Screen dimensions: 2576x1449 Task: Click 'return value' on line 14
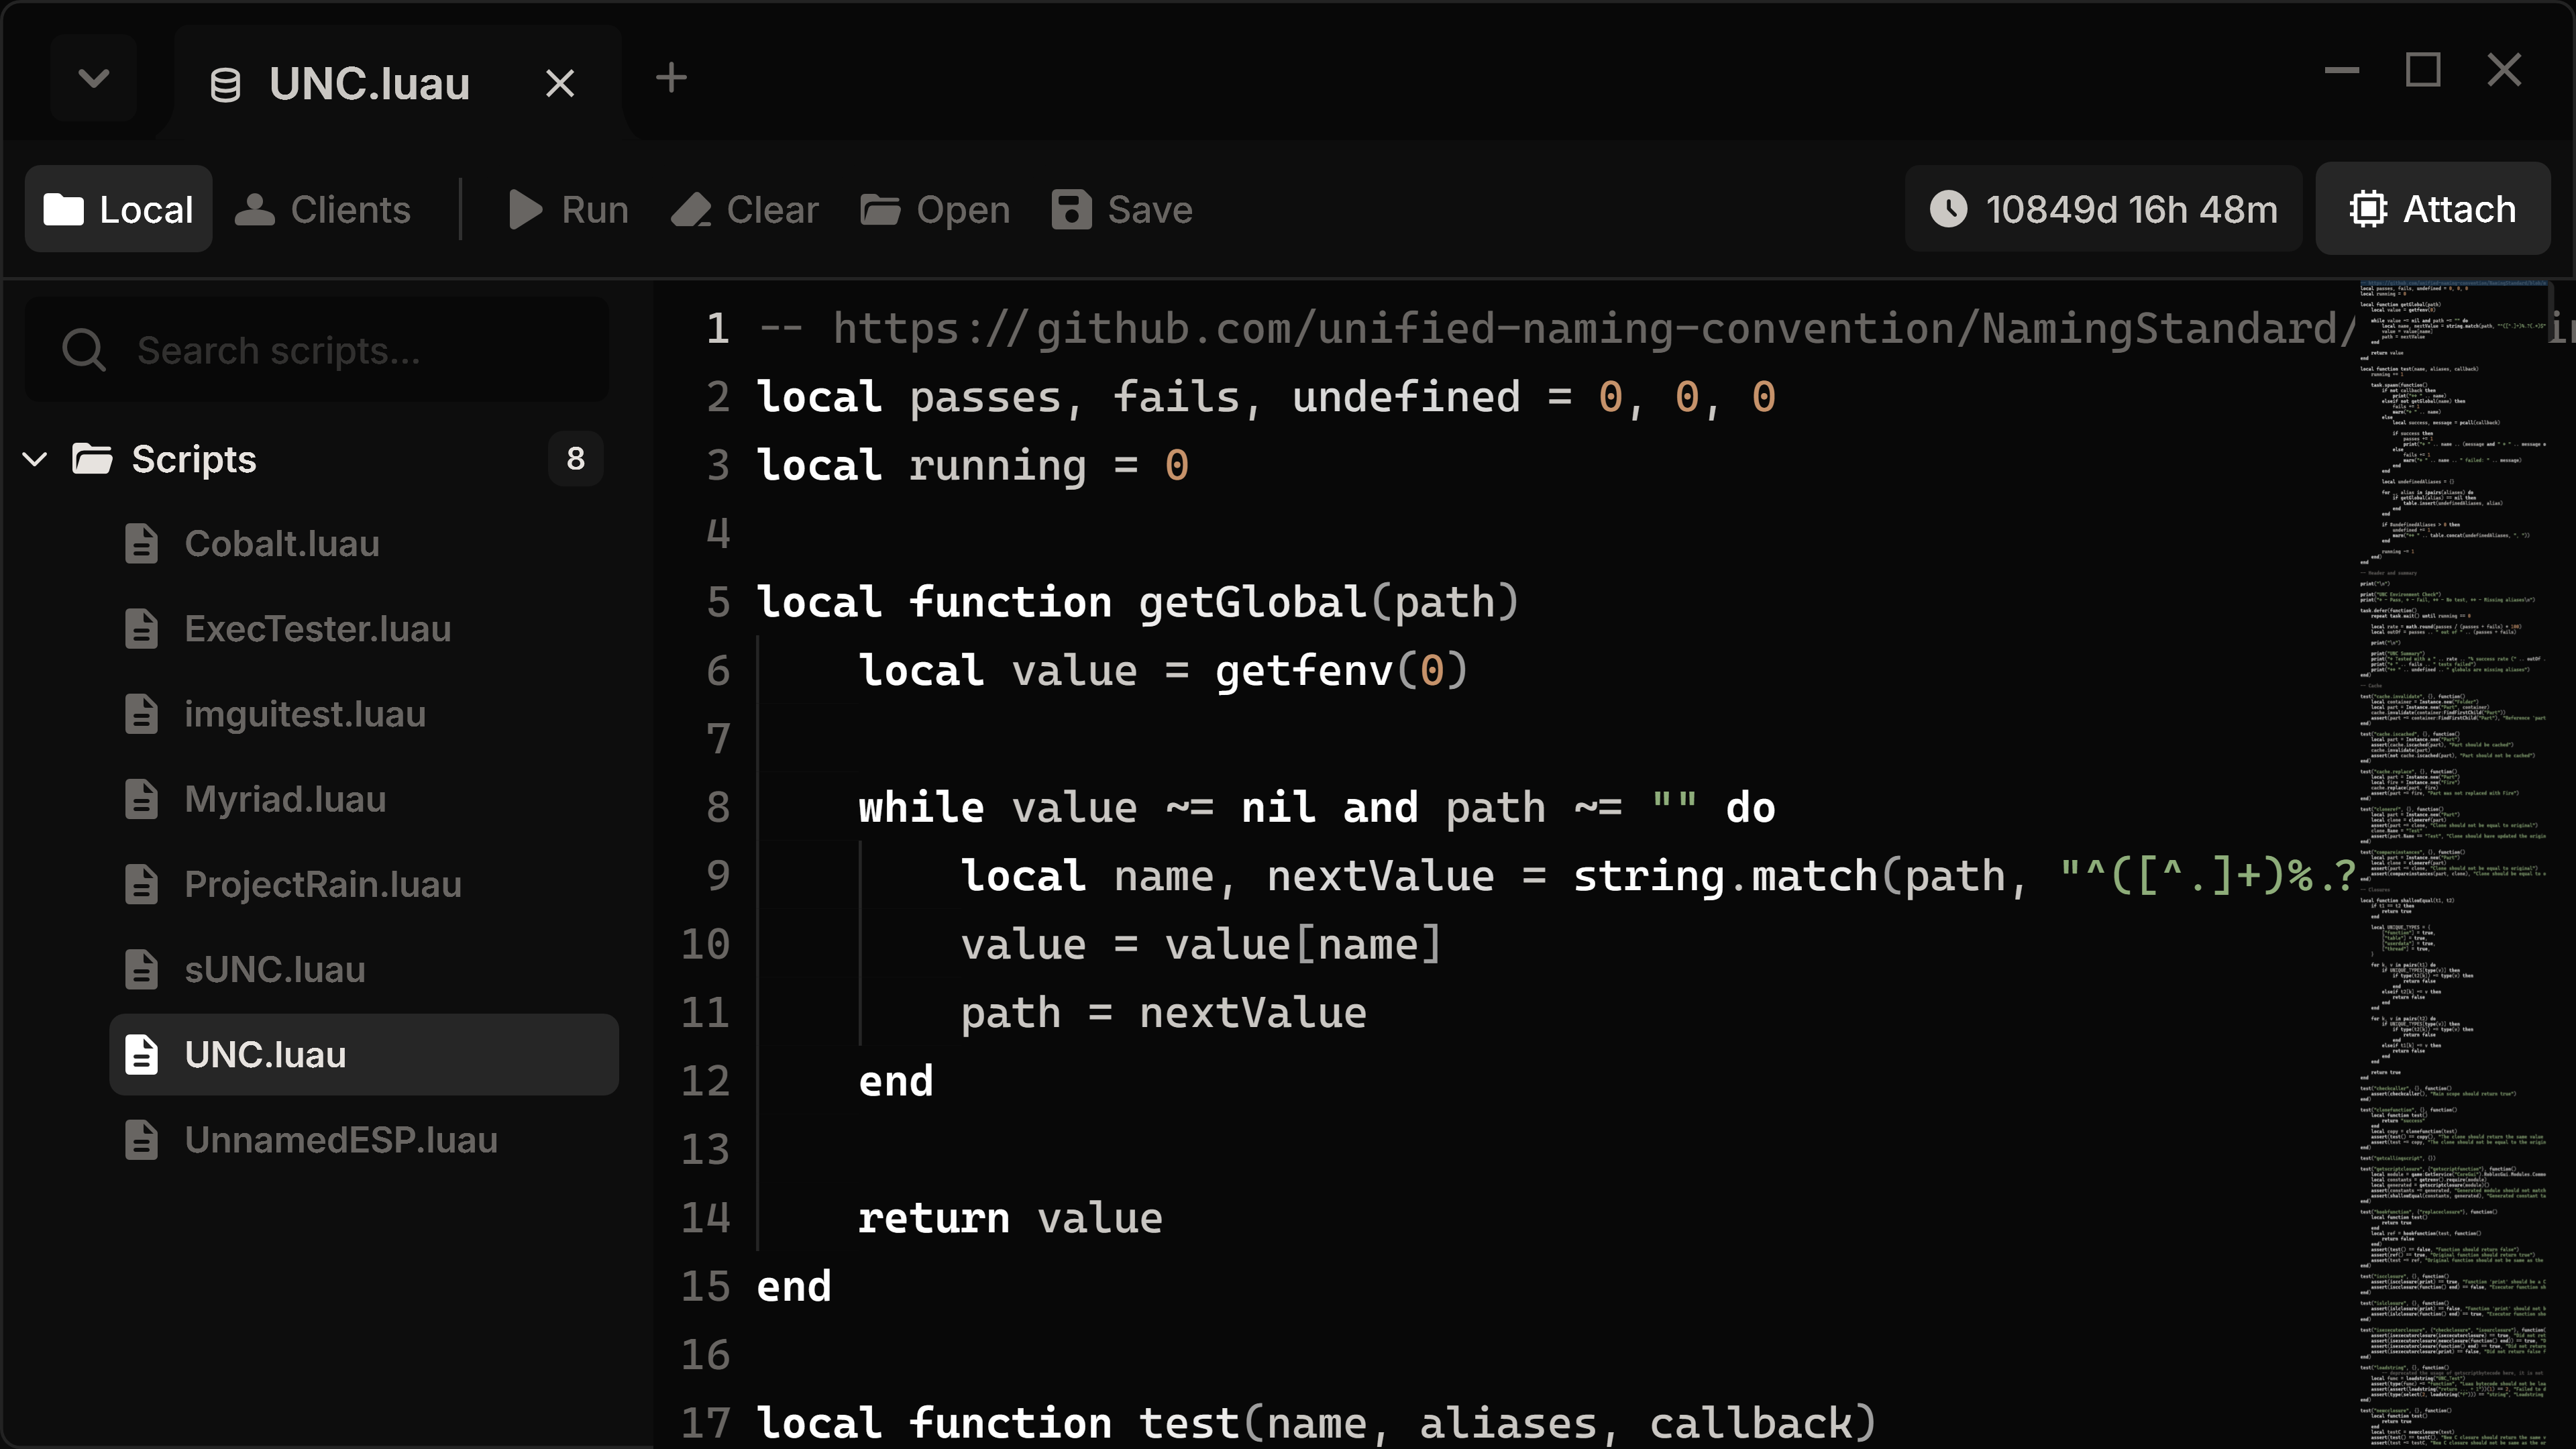tap(1010, 1218)
